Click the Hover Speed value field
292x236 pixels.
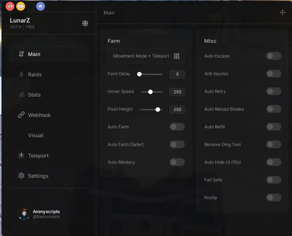(x=177, y=92)
